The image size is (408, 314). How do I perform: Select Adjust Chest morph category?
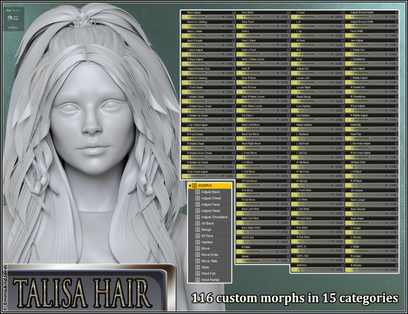(211, 198)
